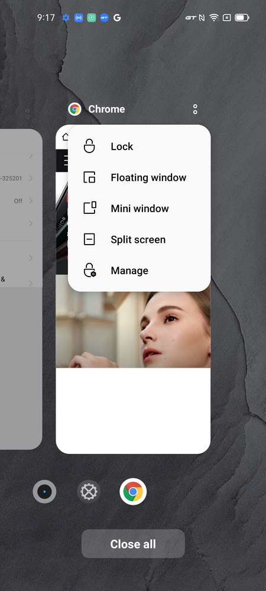Expand the chevron next to the 325201 entry

pyautogui.click(x=31, y=178)
